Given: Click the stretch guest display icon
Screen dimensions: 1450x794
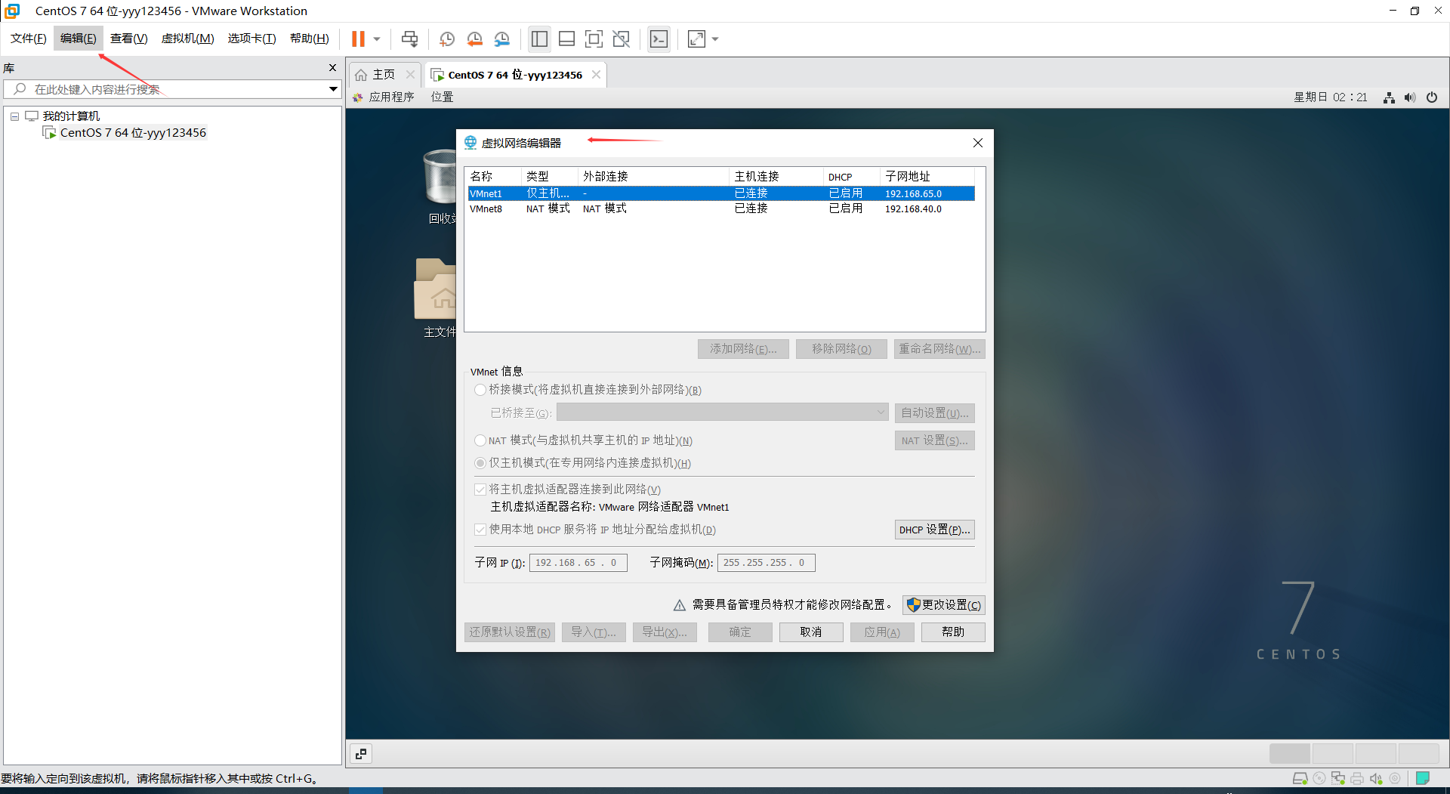Looking at the screenshot, I should [x=696, y=39].
